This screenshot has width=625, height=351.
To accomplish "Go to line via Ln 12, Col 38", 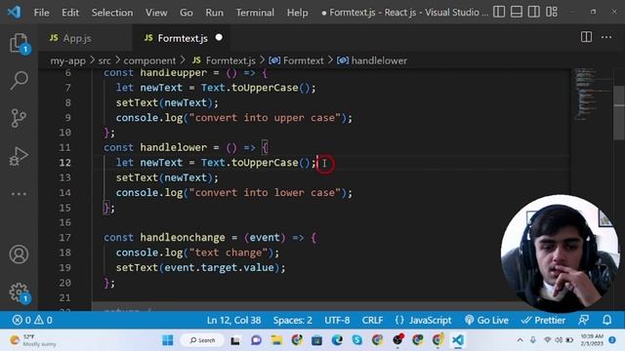I will click(x=233, y=320).
